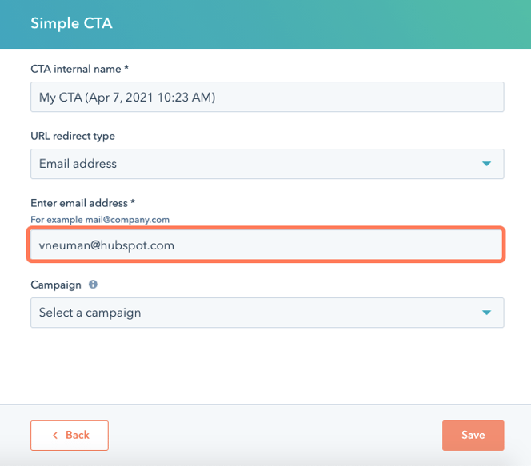Click the email address input with vneuman@hubspot.com
Image resolution: width=531 pixels, height=466 pixels.
click(266, 245)
